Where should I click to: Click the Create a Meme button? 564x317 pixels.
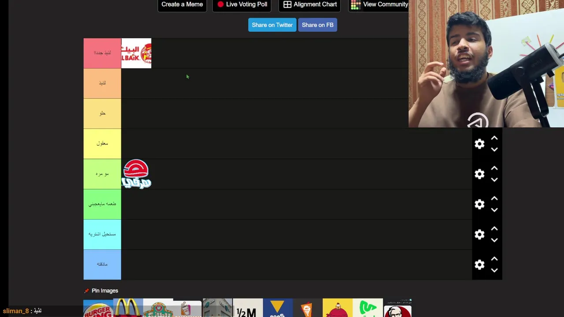tap(182, 4)
